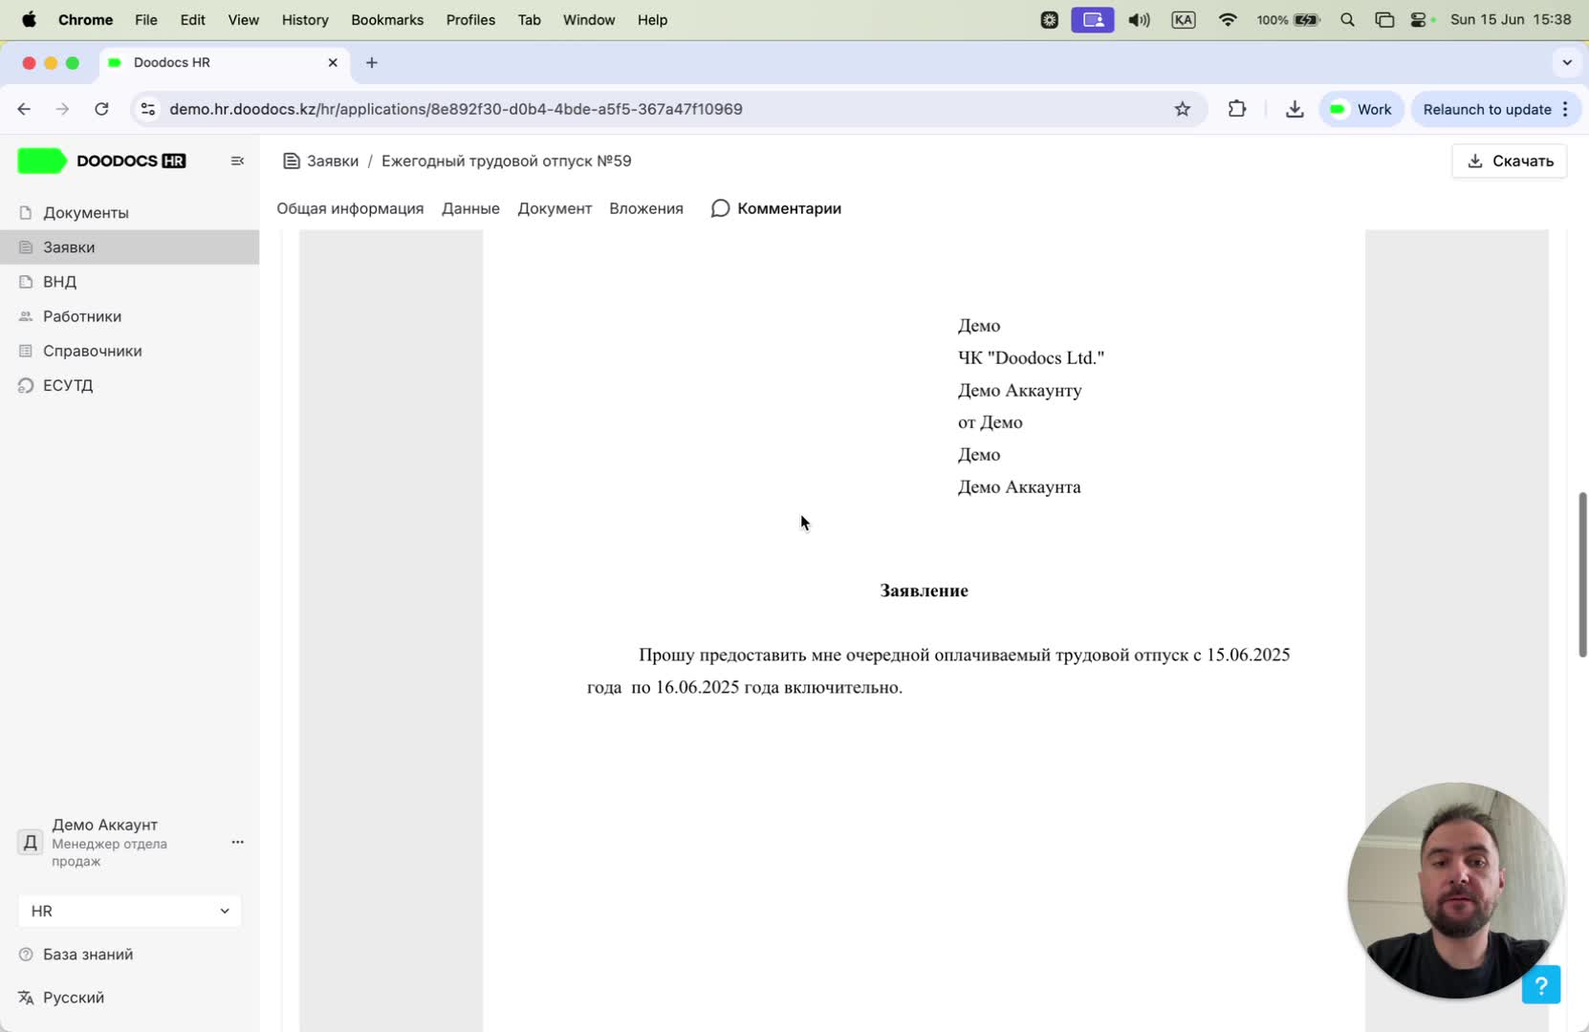
Task: Open the Chrome extensions puzzle icon
Action: point(1237,109)
